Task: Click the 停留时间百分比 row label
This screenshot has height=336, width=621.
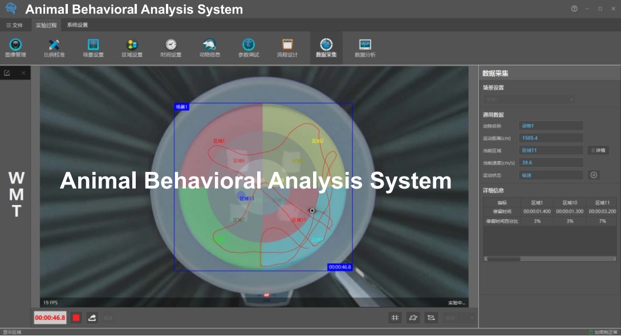Action: tap(502, 221)
